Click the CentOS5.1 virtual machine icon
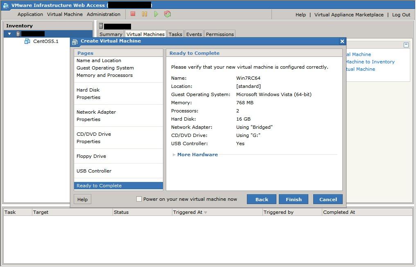The height and width of the screenshot is (267, 416). pos(27,41)
